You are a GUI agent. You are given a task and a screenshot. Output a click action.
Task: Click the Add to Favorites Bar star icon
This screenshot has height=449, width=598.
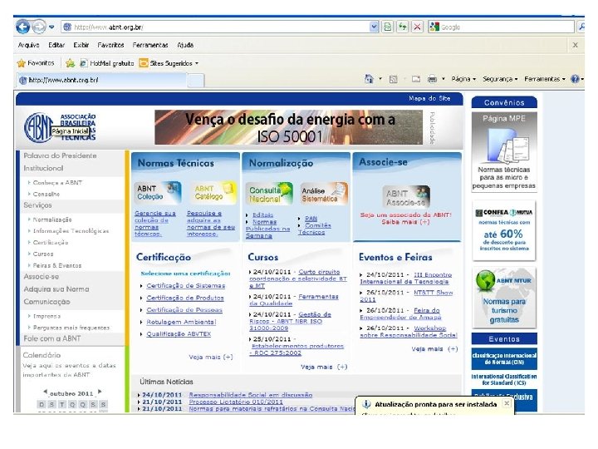point(70,63)
